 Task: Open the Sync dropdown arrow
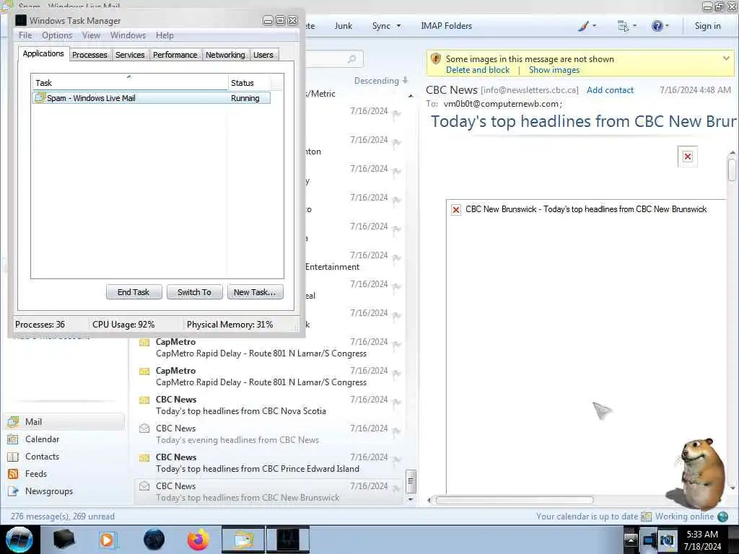point(398,26)
